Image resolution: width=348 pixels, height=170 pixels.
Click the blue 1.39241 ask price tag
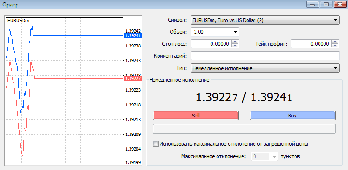coord(132,35)
